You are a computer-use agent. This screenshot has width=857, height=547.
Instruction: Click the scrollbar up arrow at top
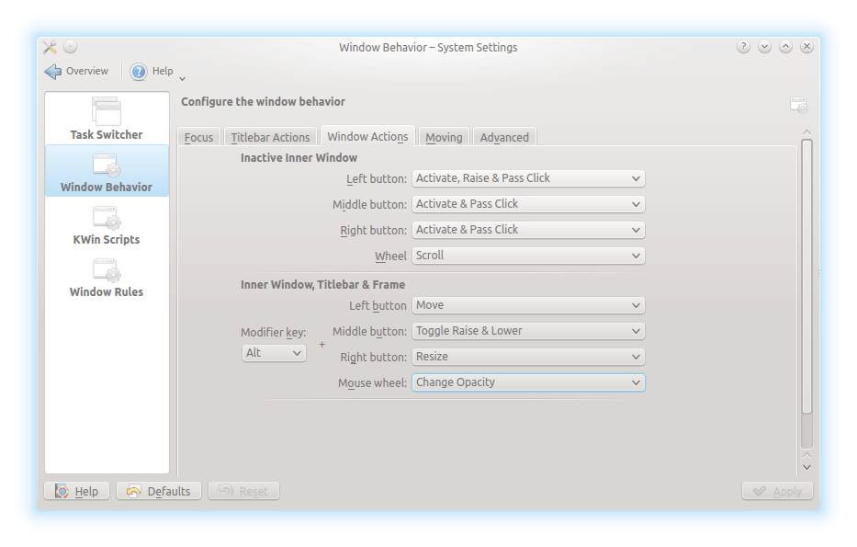(806, 132)
